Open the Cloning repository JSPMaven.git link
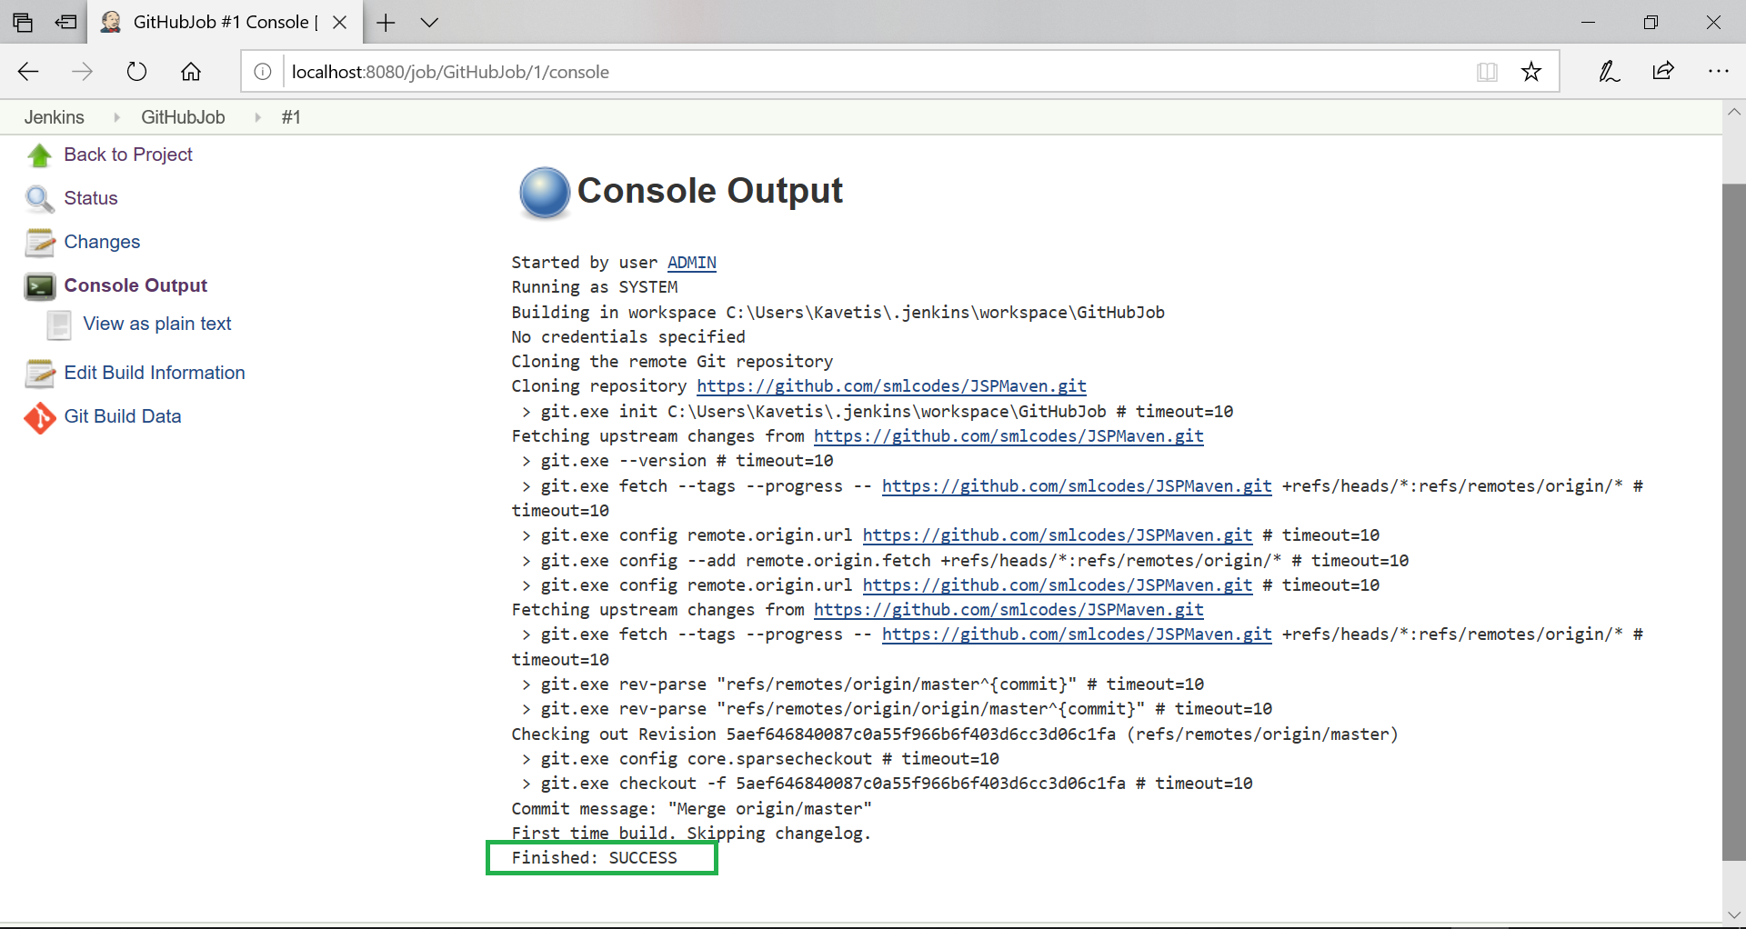 (891, 386)
